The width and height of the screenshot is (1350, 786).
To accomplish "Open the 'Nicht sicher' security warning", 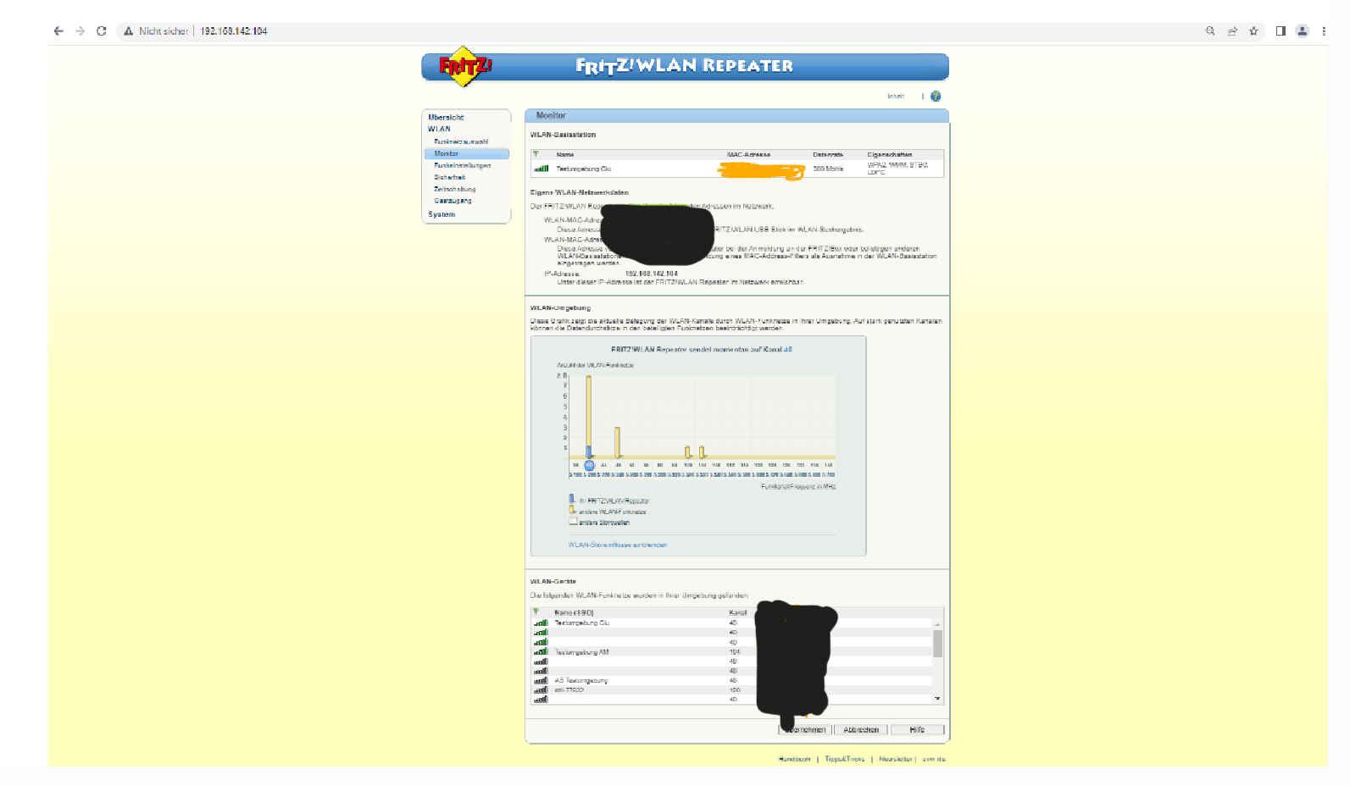I will coord(156,31).
